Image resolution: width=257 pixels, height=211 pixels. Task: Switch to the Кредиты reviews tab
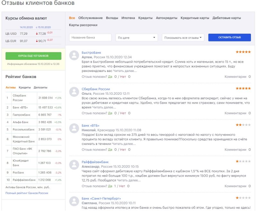[146, 18]
